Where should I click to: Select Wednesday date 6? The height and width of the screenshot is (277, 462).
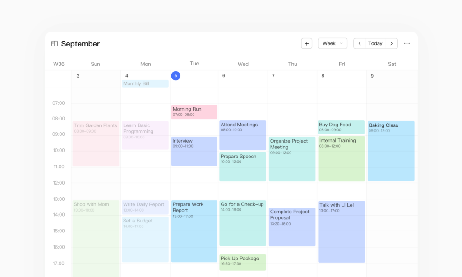point(224,76)
